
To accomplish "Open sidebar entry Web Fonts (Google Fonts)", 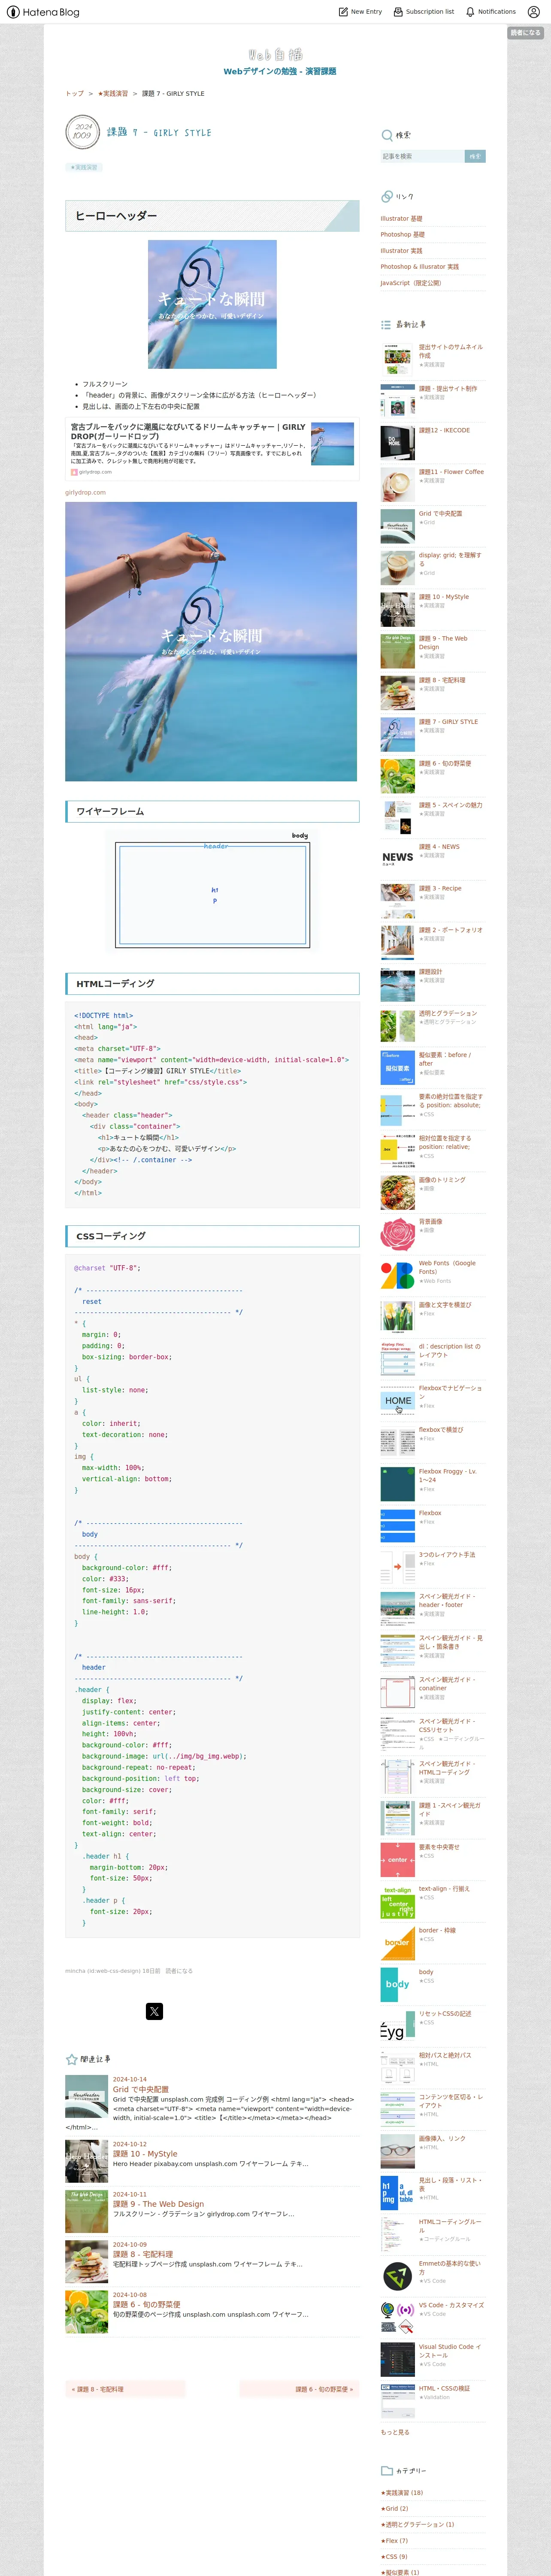I will pyautogui.click(x=447, y=1267).
